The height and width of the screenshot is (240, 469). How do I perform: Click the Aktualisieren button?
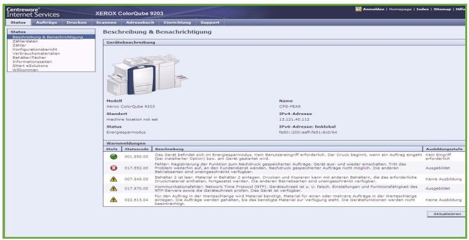pyautogui.click(x=446, y=214)
